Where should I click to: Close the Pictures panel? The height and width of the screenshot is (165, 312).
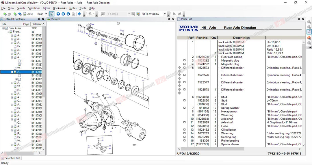[x=173, y=19]
